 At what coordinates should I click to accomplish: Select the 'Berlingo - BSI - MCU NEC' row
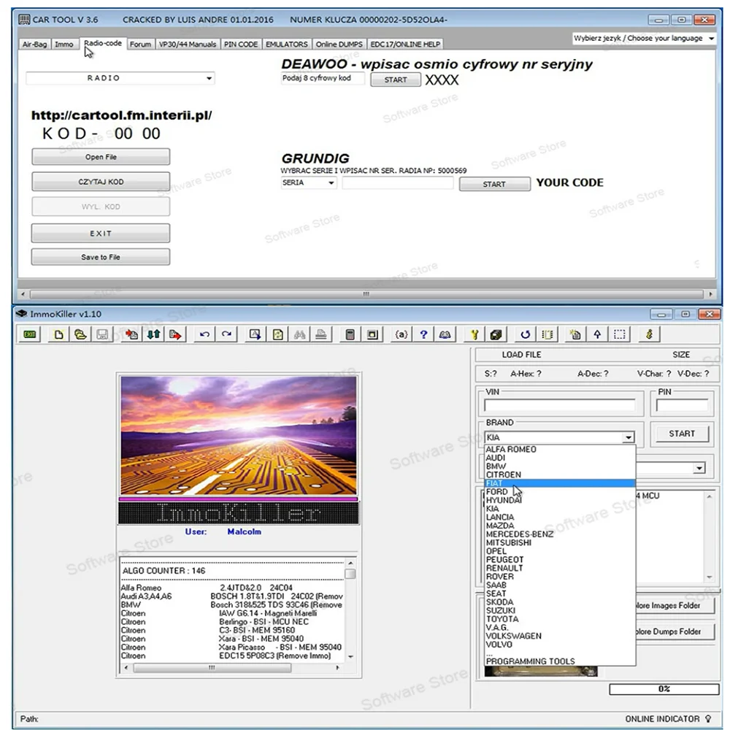[x=232, y=621]
